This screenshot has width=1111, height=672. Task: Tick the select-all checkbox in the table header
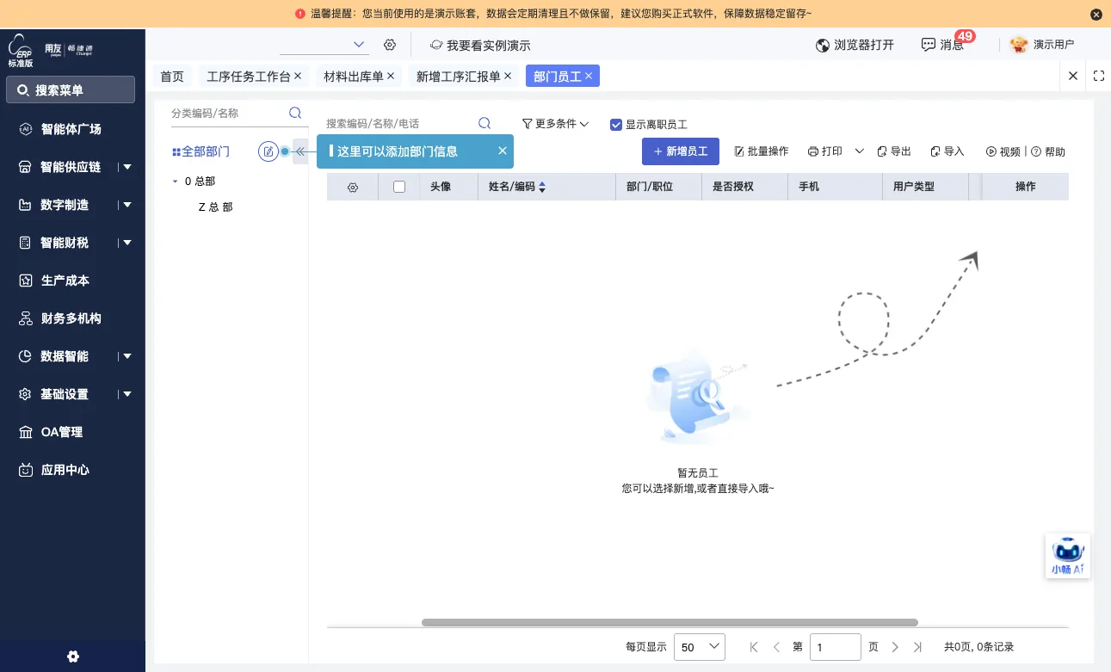click(x=399, y=187)
